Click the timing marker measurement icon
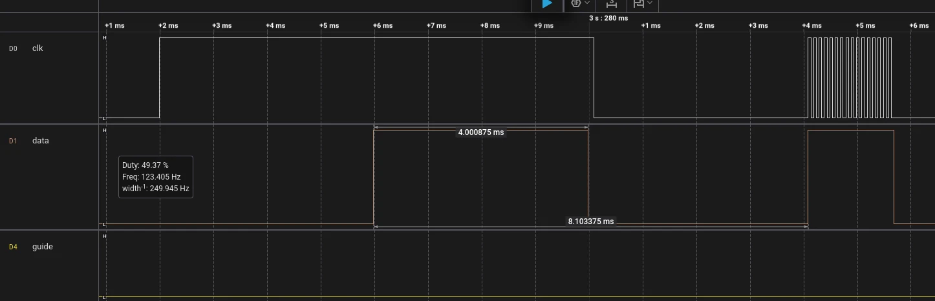Screen dimensions: 935x301 pyautogui.click(x=610, y=4)
